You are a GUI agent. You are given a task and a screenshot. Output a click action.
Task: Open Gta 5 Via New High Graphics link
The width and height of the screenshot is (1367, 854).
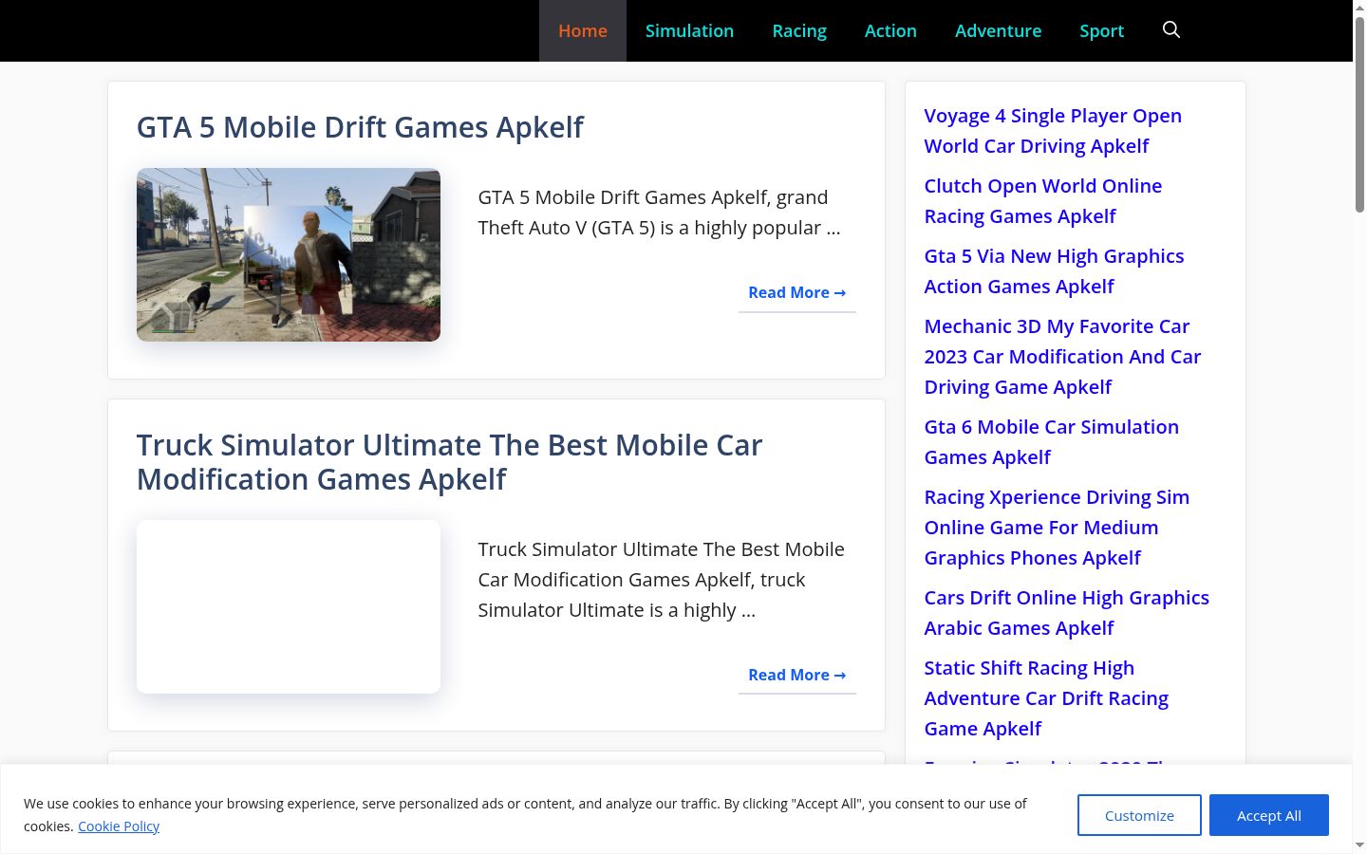click(x=1054, y=271)
